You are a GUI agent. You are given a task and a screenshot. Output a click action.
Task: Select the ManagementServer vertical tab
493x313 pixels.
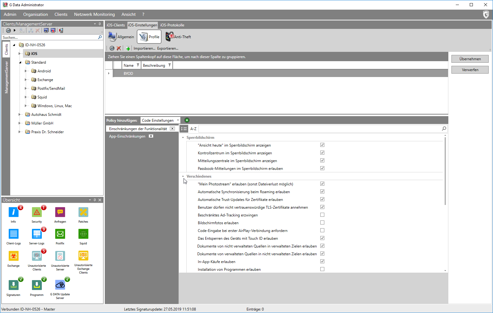[x=6, y=77]
